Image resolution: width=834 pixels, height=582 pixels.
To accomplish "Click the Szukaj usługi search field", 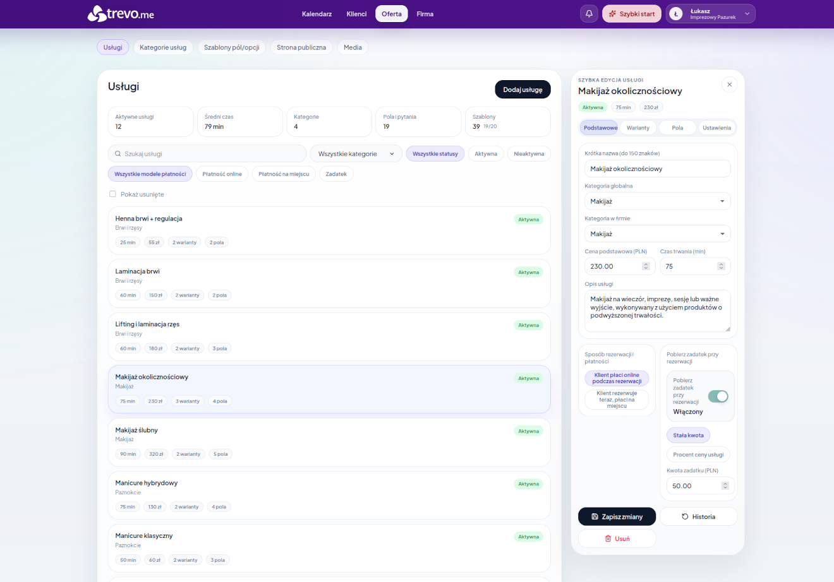I will [207, 154].
